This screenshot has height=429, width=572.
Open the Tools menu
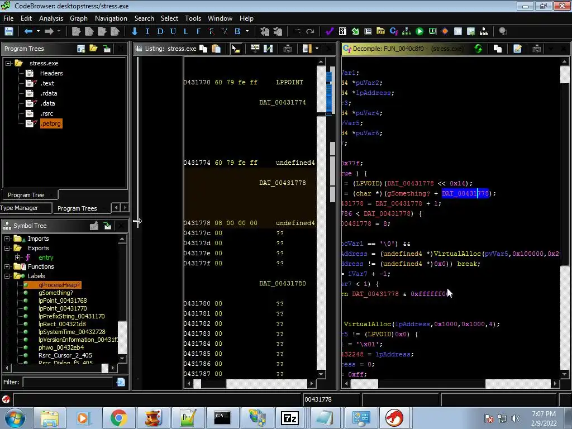(193, 18)
